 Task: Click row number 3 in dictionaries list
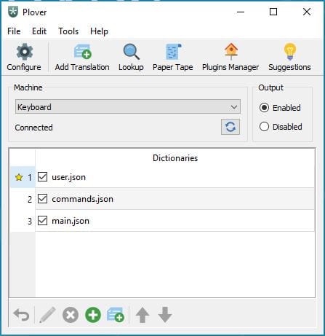tap(30, 222)
